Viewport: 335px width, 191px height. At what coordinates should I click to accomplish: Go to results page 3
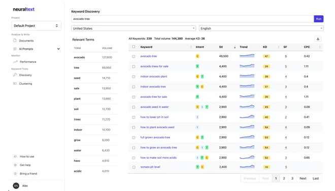pos(292,178)
